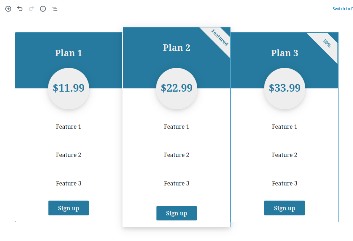
Task: Select Feature 2 text in Plan 2
Action: [x=177, y=155]
